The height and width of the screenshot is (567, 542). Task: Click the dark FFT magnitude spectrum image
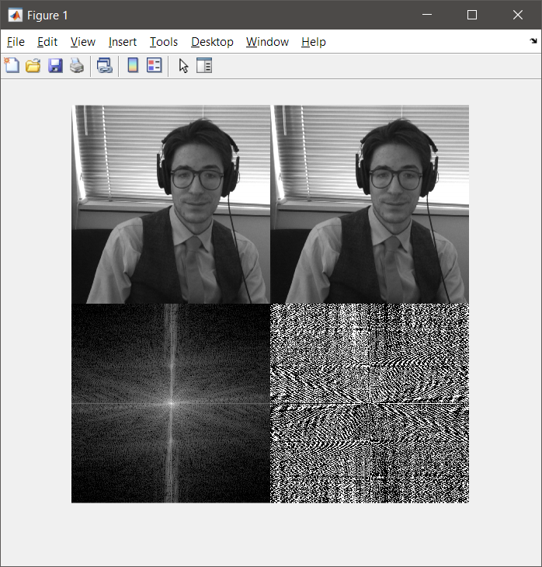tap(171, 403)
